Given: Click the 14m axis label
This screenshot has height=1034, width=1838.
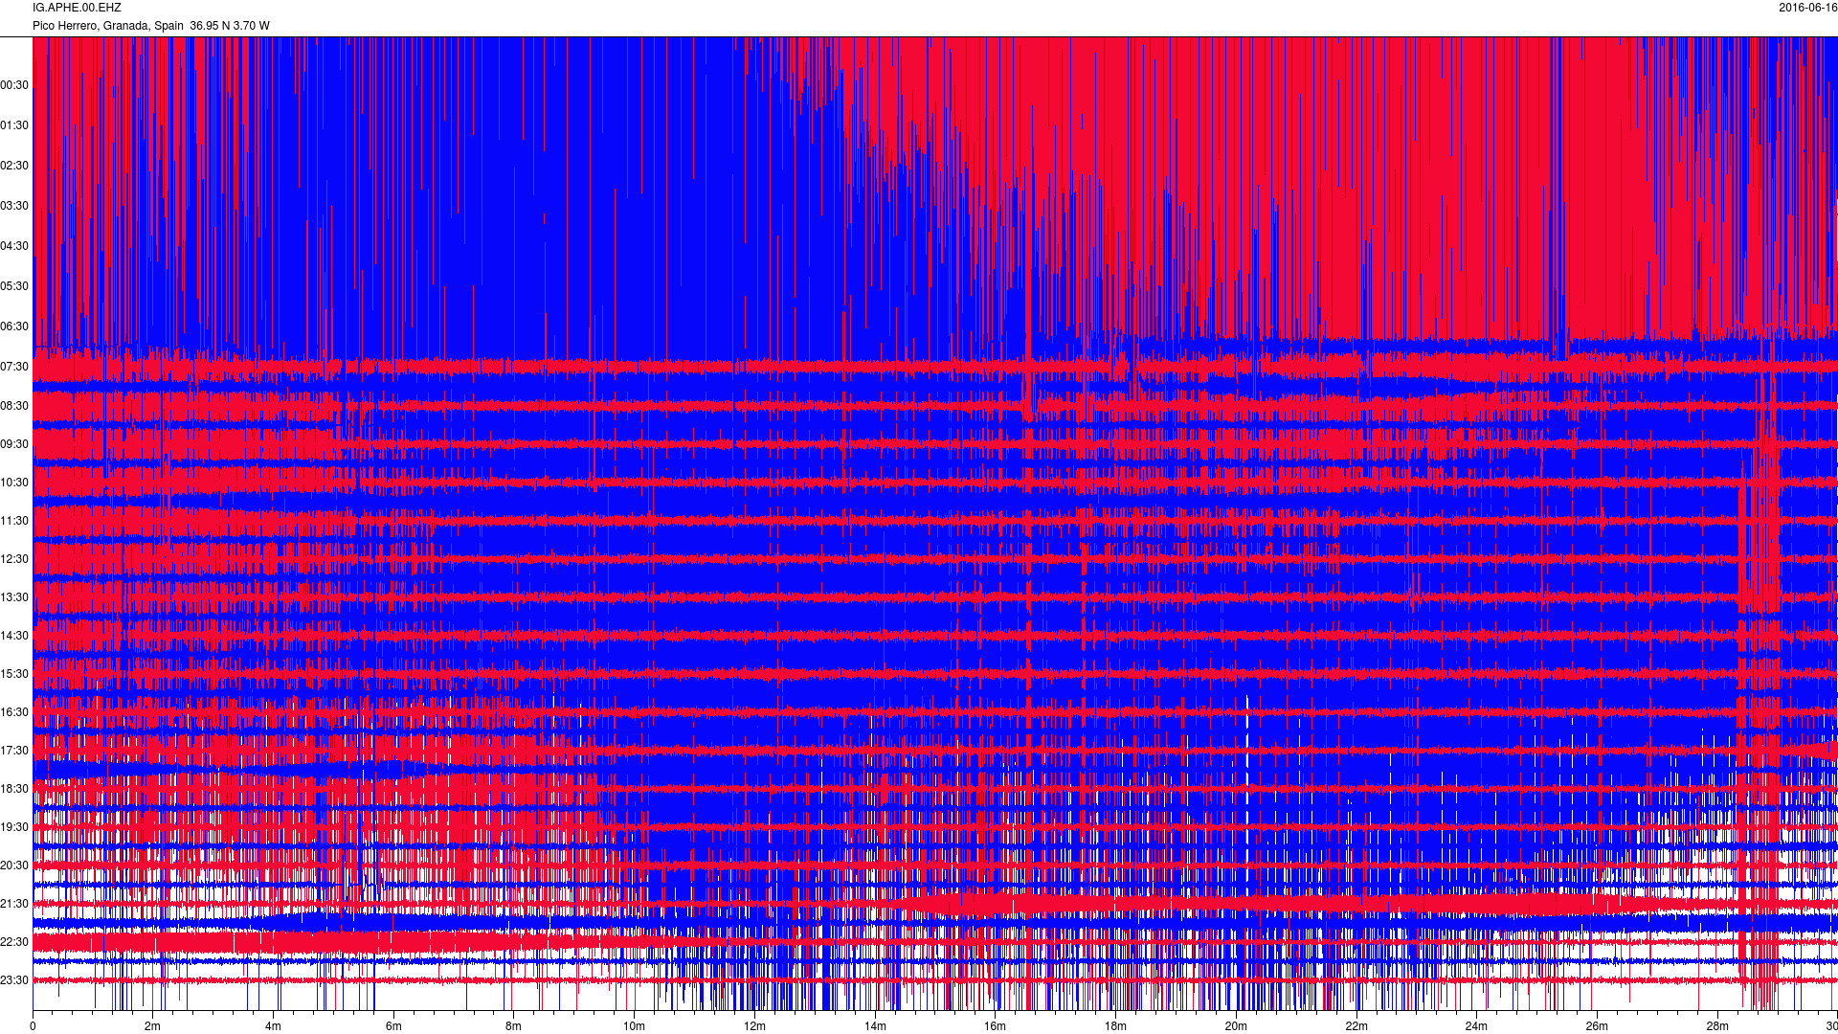Looking at the screenshot, I should click(875, 1026).
